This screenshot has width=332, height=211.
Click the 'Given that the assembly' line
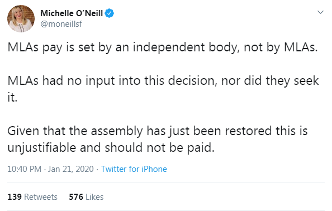click(x=158, y=131)
